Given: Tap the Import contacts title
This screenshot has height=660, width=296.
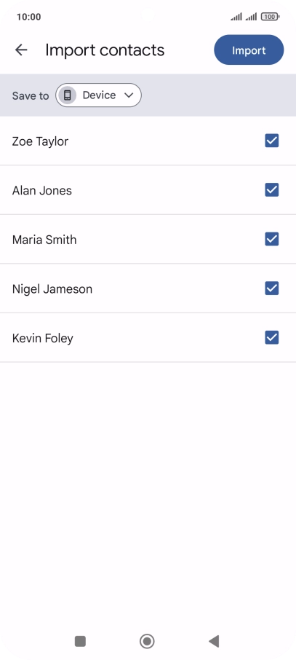Looking at the screenshot, I should (105, 50).
